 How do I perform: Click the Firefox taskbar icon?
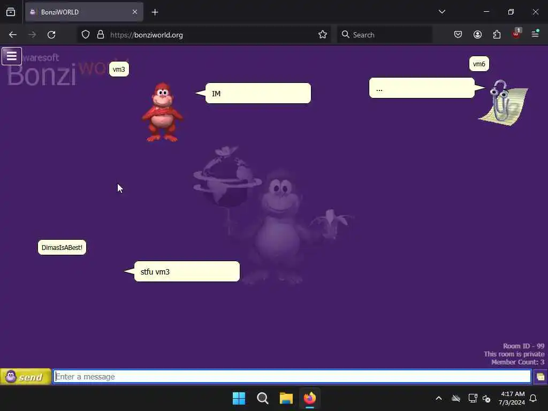[x=310, y=398]
